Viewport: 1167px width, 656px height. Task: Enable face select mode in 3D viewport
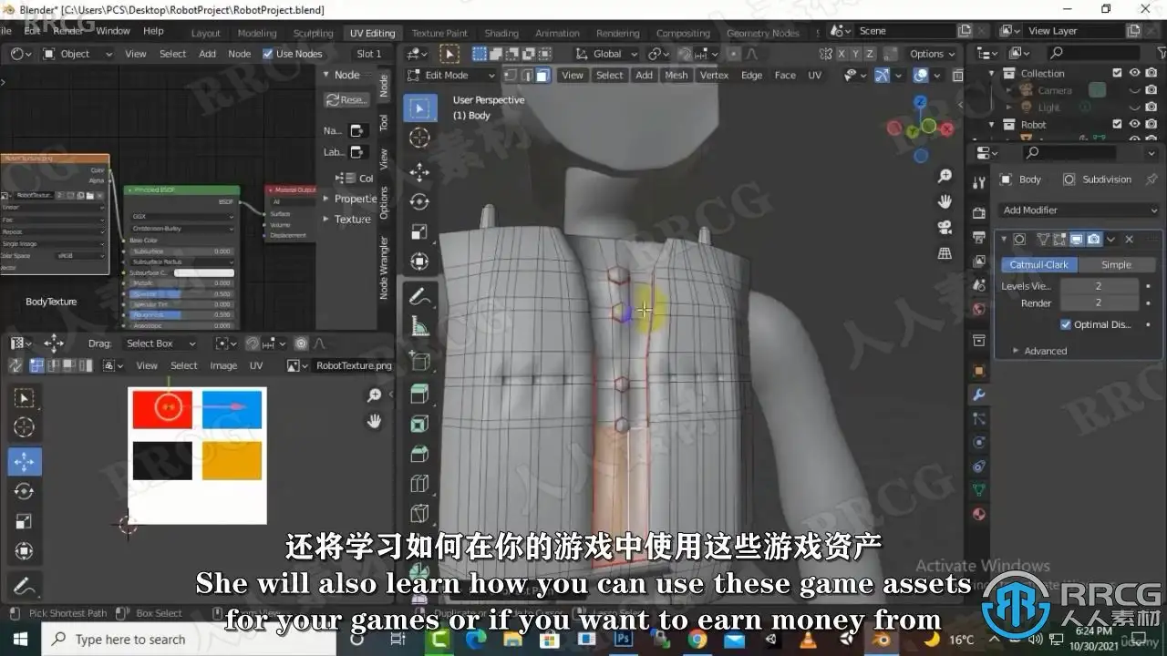click(x=542, y=76)
